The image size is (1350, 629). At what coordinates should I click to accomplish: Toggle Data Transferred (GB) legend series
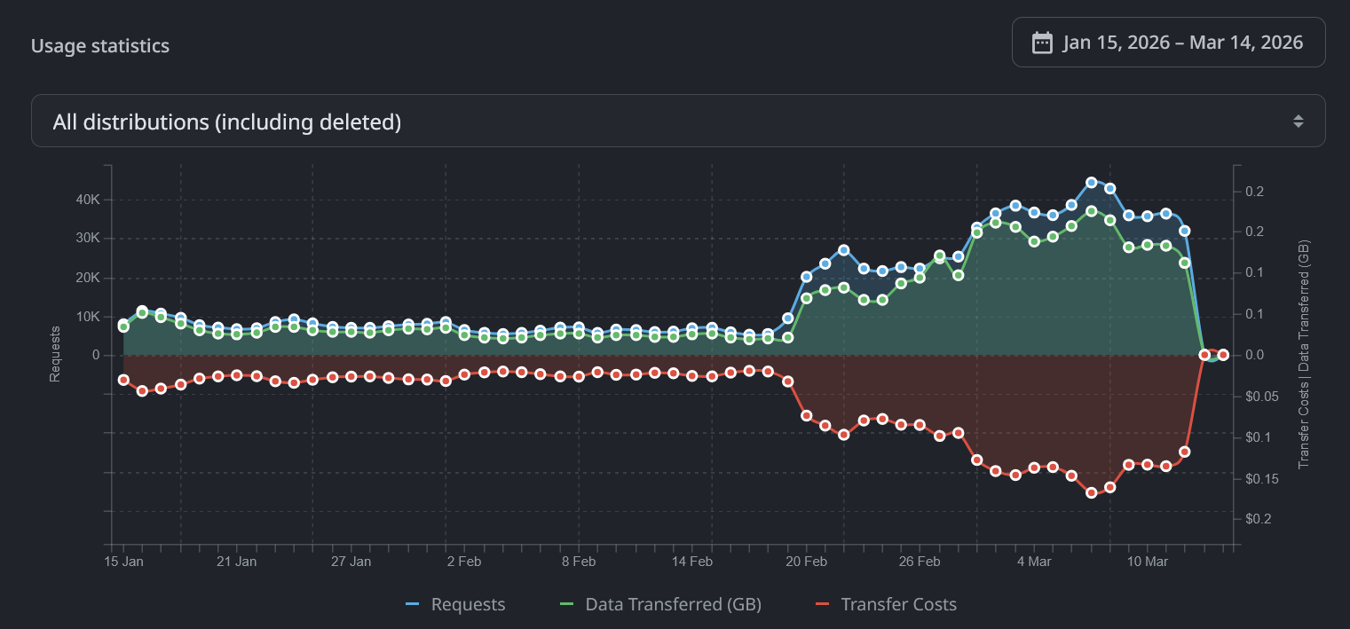(x=673, y=605)
